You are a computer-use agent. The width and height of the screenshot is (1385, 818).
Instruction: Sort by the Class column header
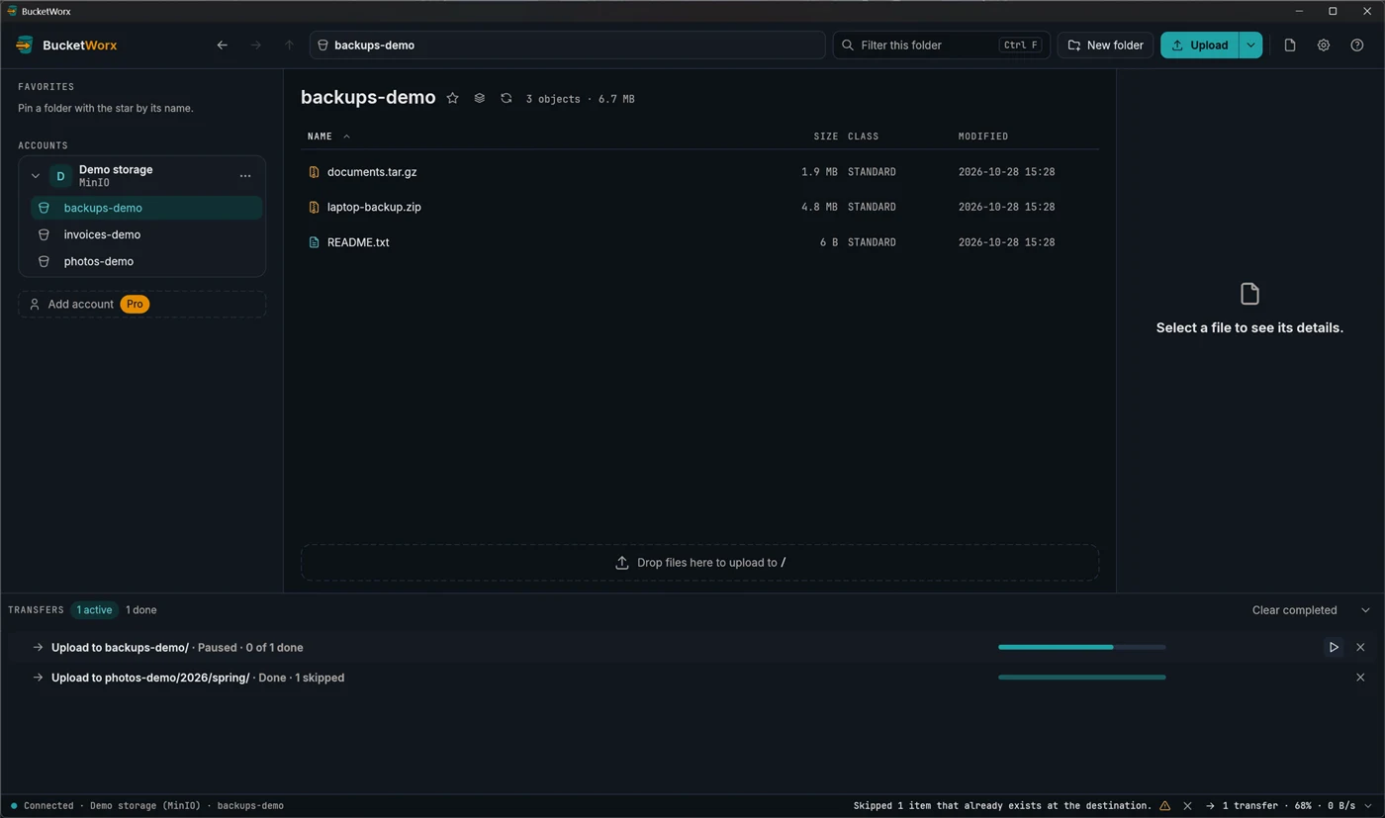pyautogui.click(x=863, y=136)
